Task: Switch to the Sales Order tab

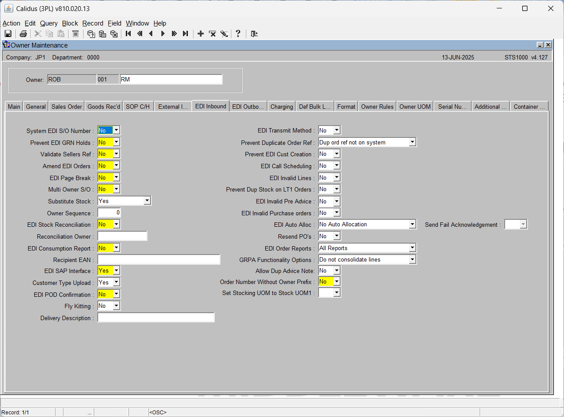Action: coord(66,107)
